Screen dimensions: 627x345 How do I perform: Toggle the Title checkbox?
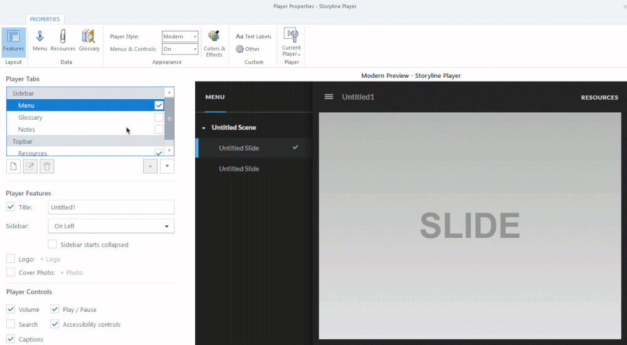point(11,207)
